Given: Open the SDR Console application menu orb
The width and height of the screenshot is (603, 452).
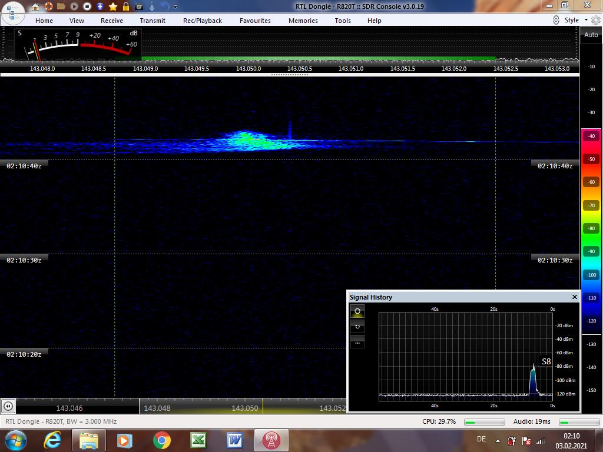Looking at the screenshot, I should pos(13,12).
